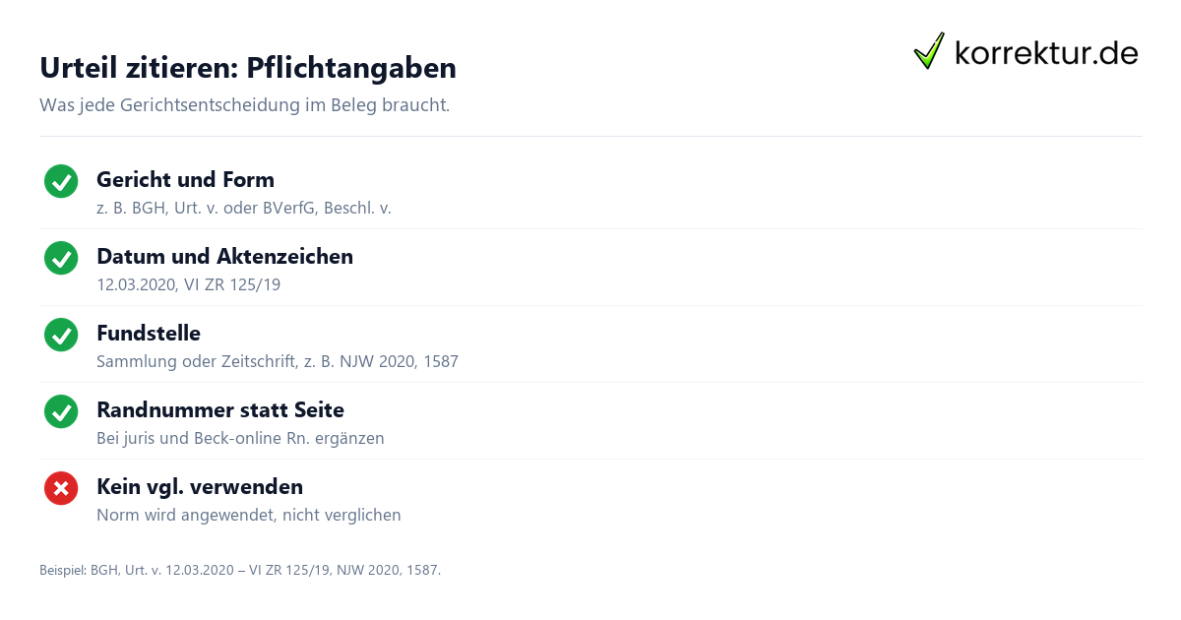Select the Datum und Aktenzeichen heading
This screenshot has width=1181, height=620.
pos(224,256)
